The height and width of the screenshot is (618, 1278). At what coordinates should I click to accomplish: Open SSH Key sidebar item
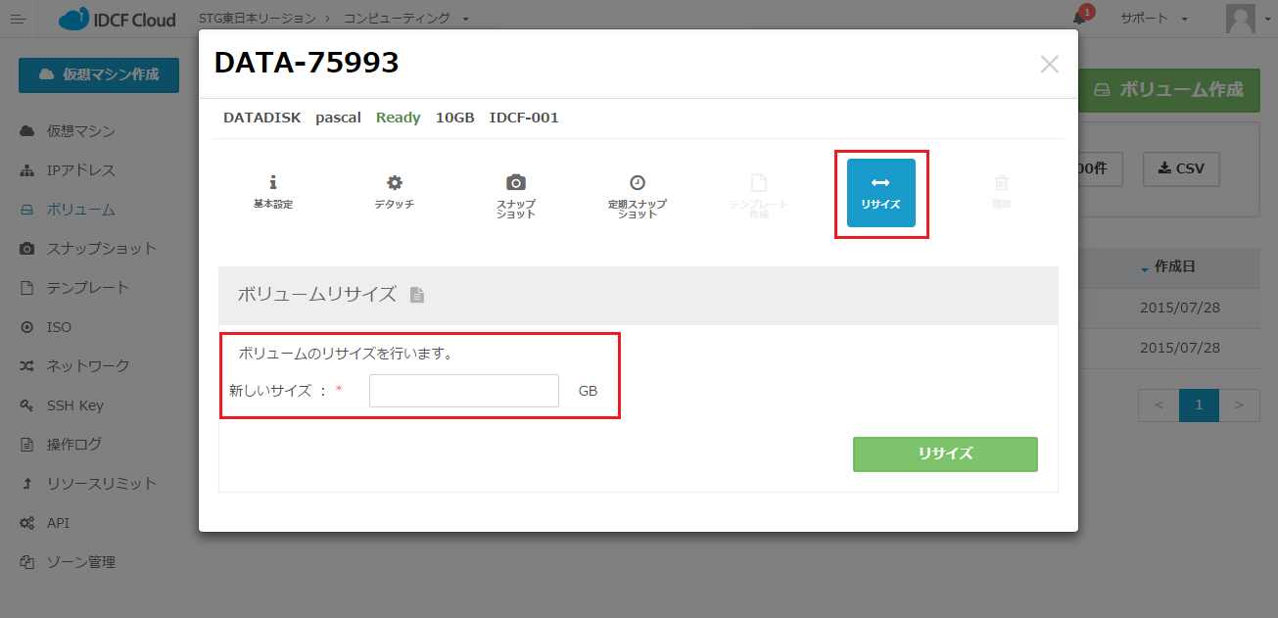pos(74,405)
